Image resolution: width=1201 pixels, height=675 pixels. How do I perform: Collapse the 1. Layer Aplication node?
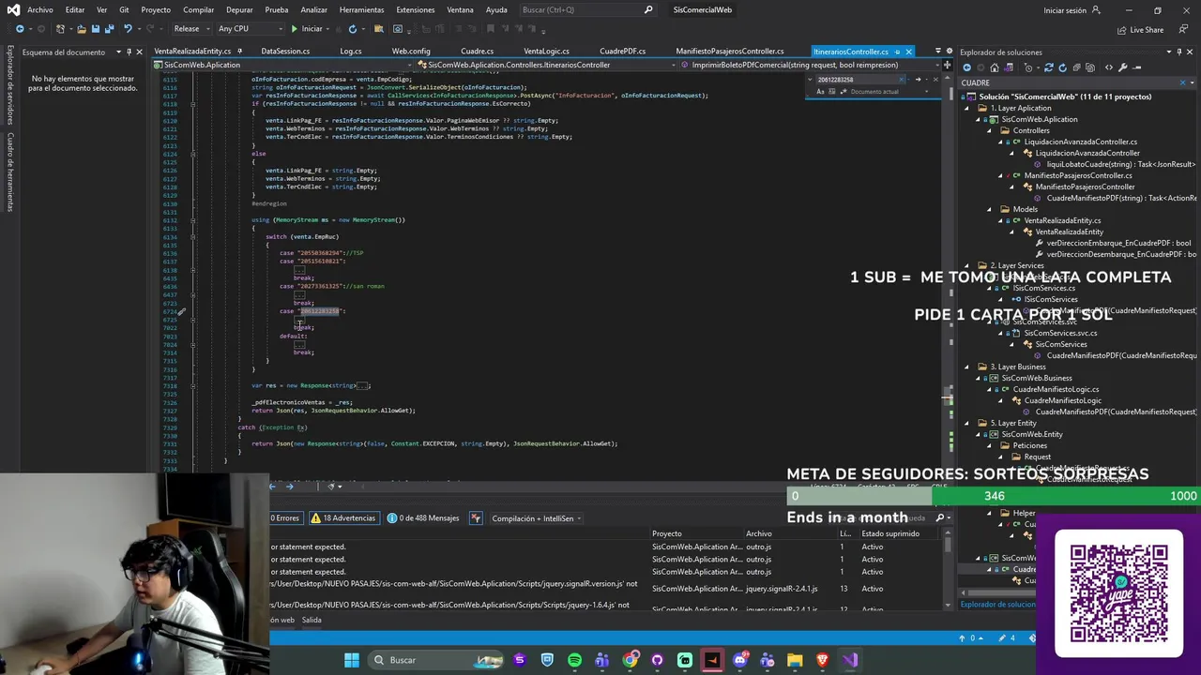[x=966, y=108]
